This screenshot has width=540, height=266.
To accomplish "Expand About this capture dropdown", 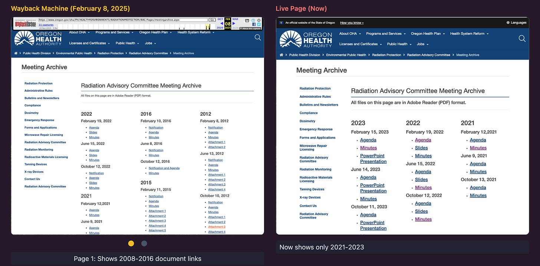I will point(251,28).
